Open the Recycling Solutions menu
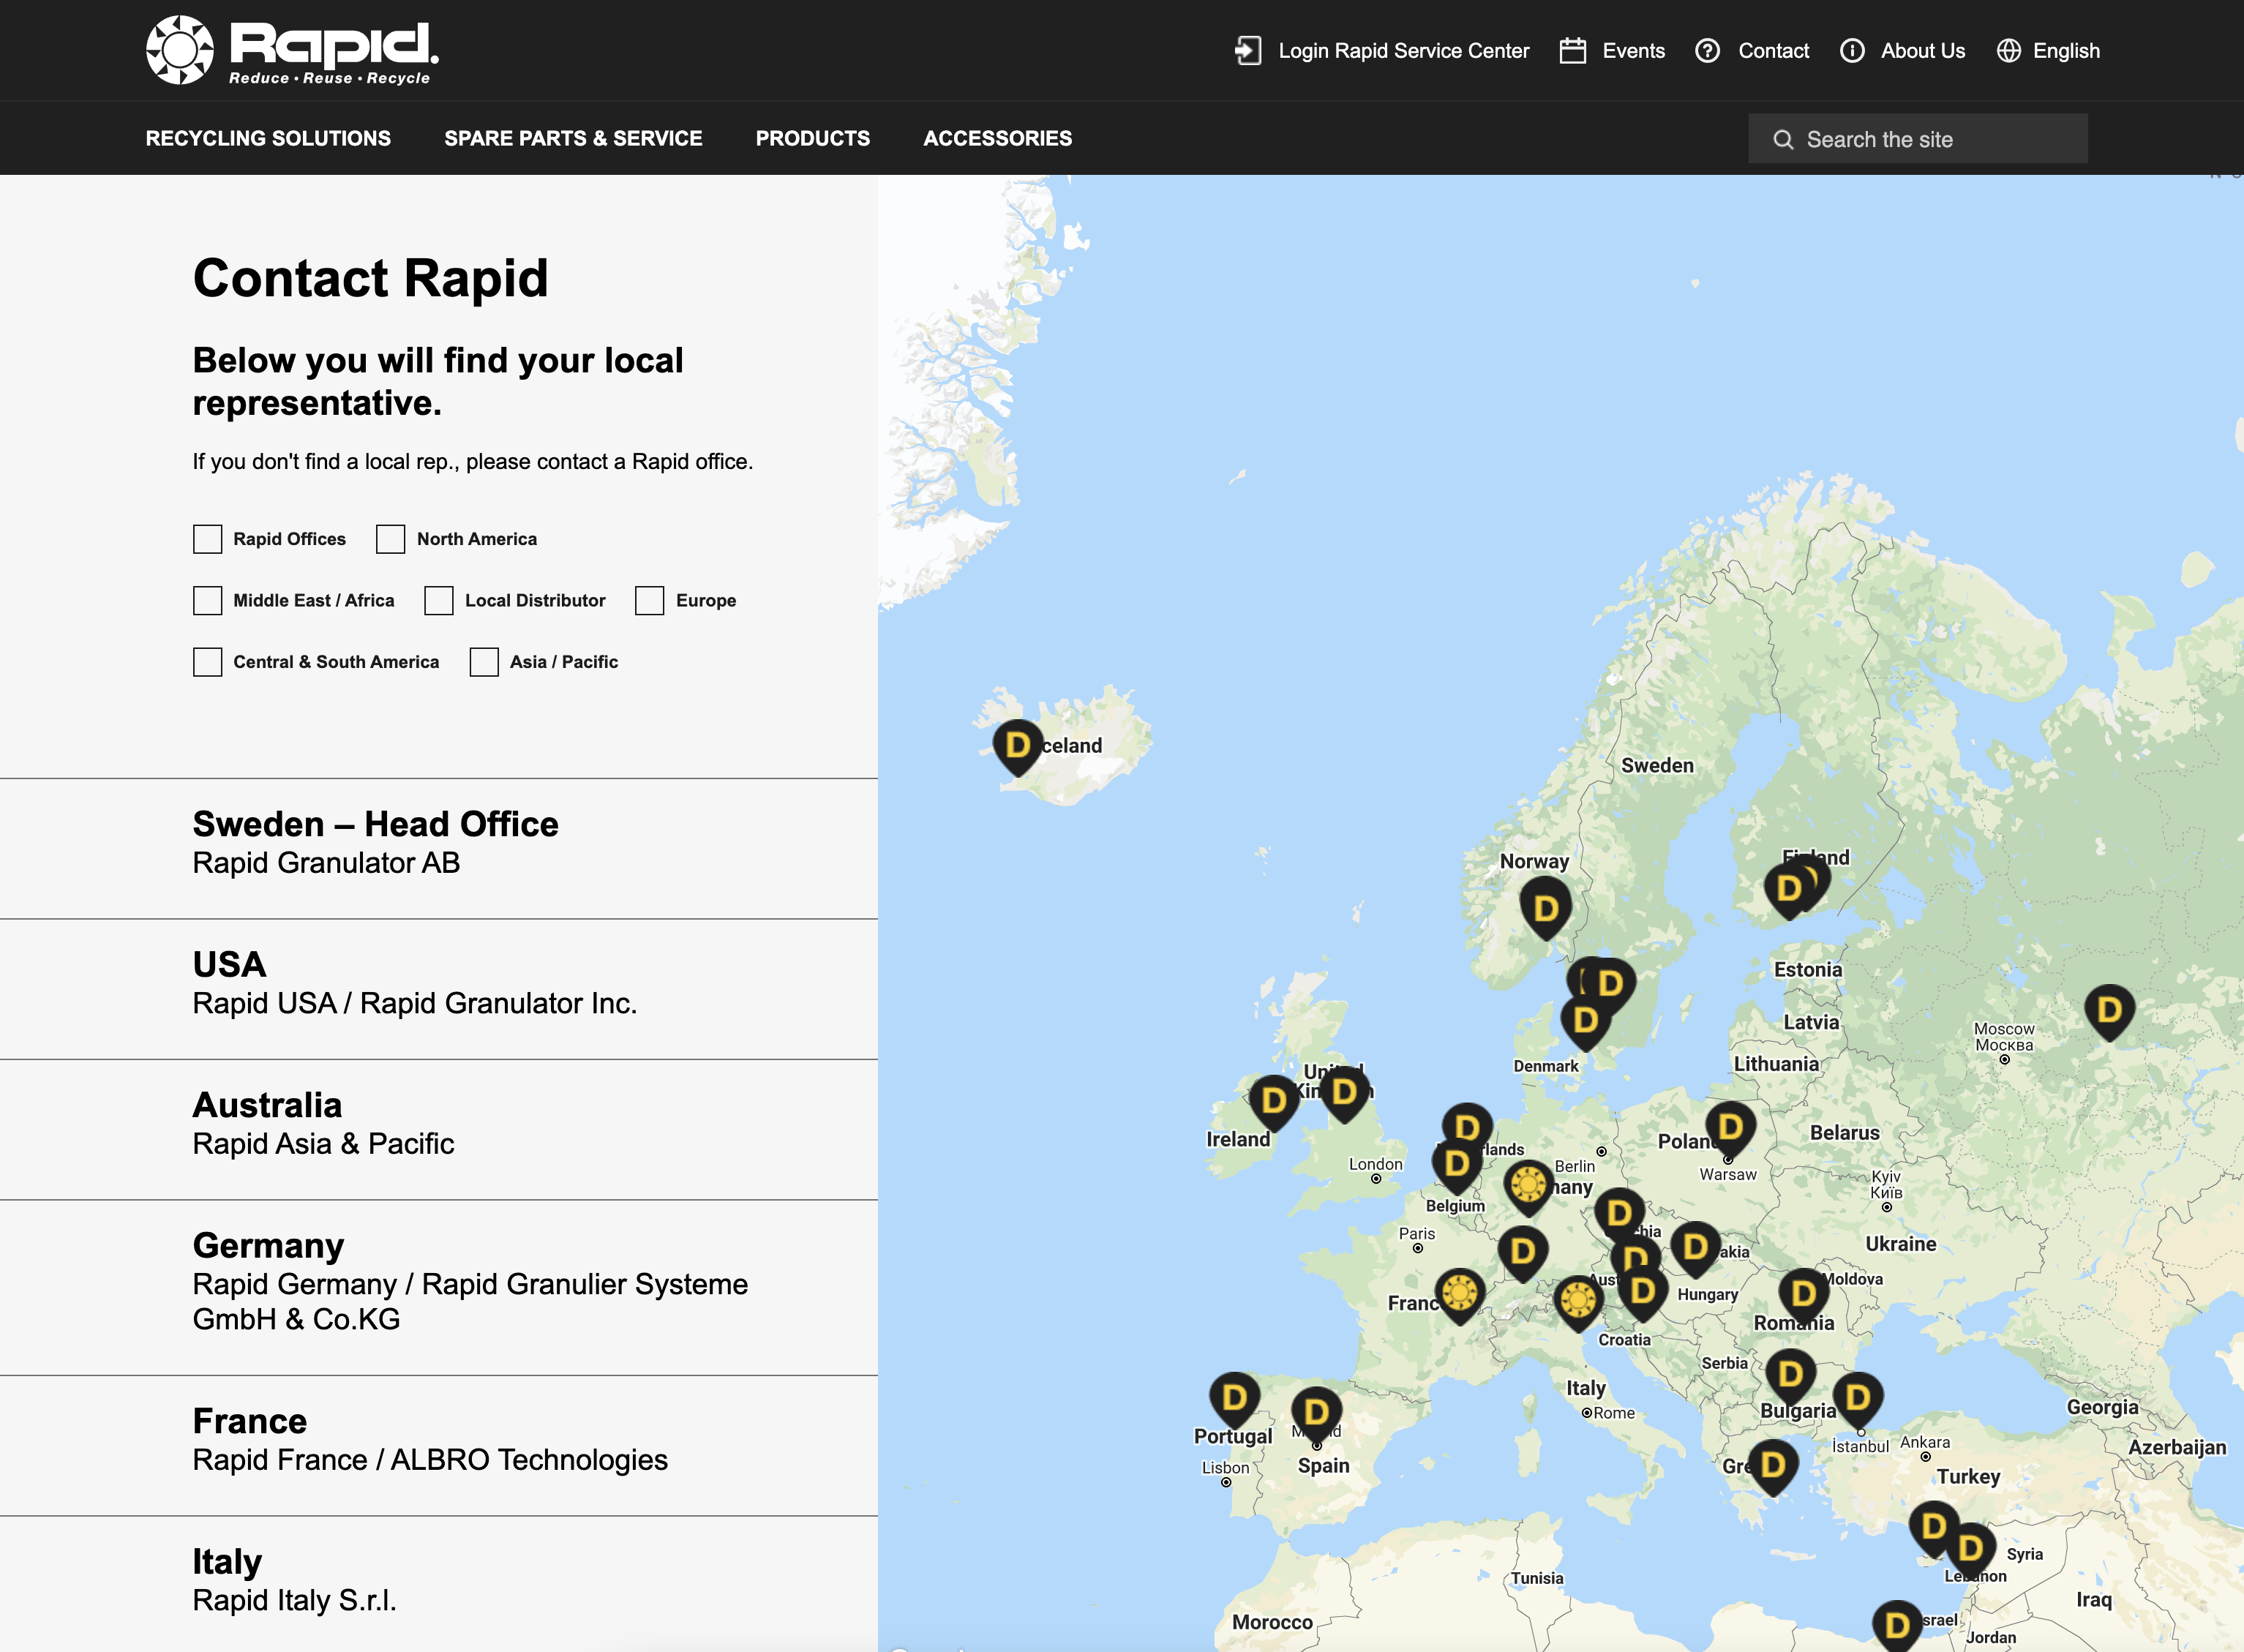 coord(268,138)
